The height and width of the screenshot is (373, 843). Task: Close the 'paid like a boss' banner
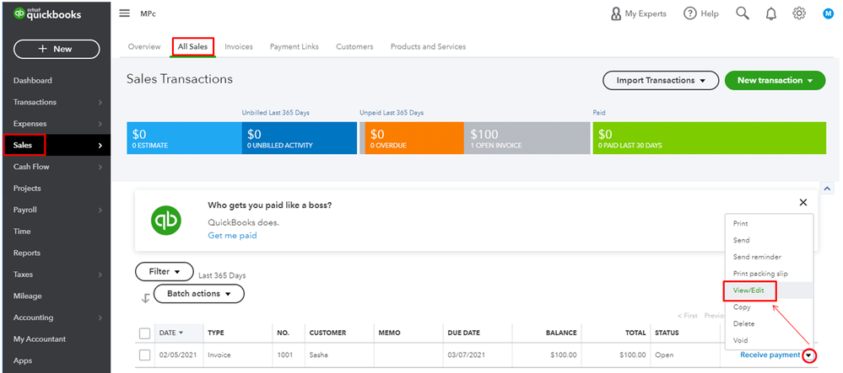(x=803, y=202)
